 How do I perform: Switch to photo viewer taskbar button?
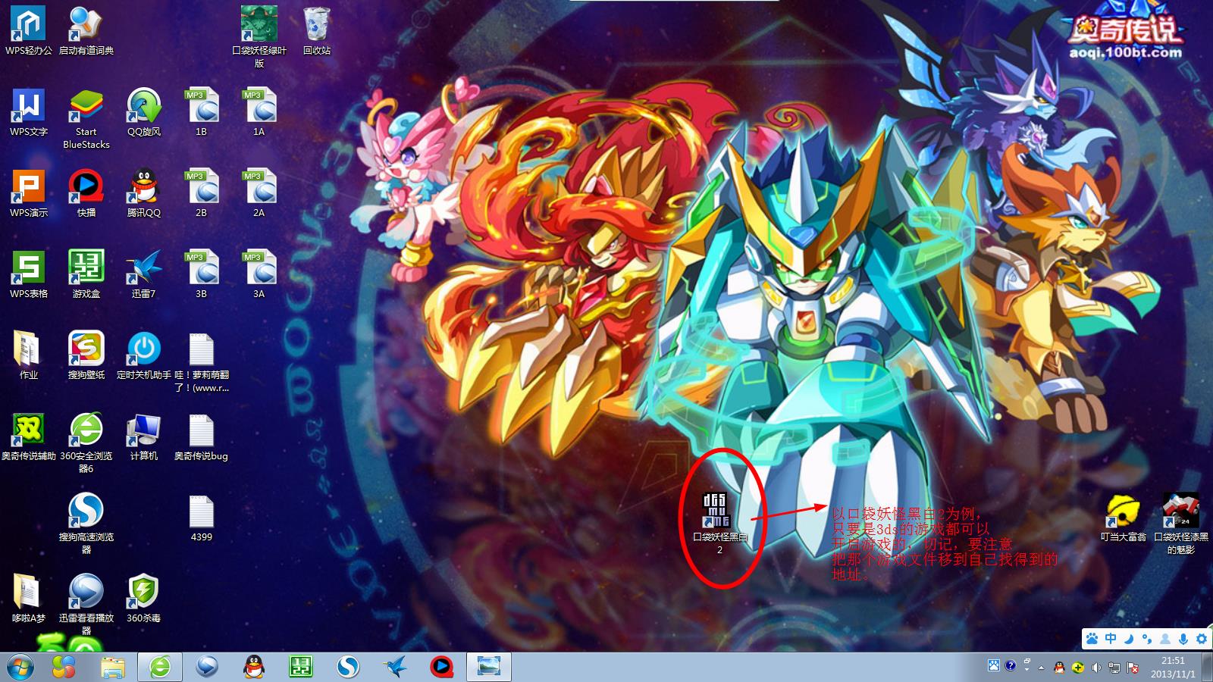(x=489, y=667)
